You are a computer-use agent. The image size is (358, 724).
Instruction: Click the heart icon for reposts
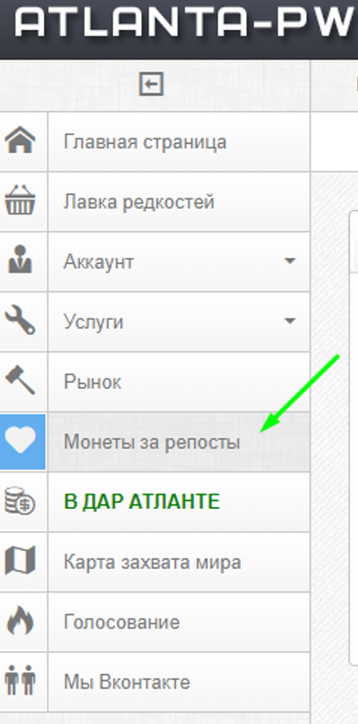click(21, 441)
